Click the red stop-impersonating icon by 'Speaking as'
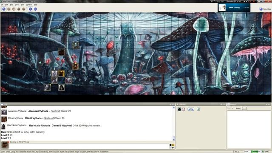Screen dimensions: 272x153 [x=8, y=142]
